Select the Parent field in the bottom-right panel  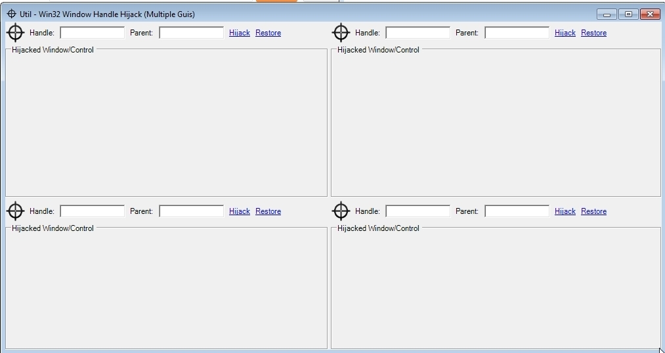tap(517, 211)
